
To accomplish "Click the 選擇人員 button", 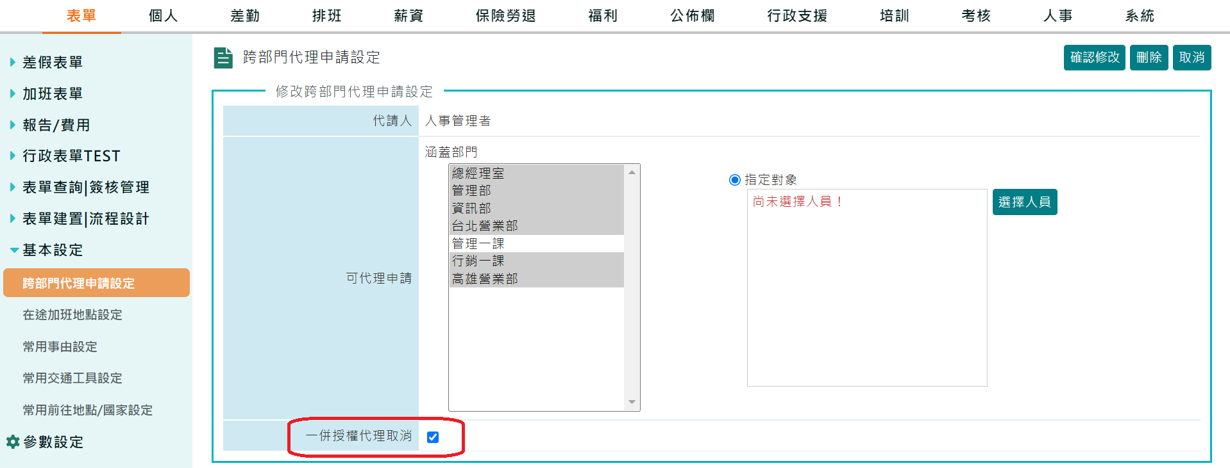I will (1025, 202).
